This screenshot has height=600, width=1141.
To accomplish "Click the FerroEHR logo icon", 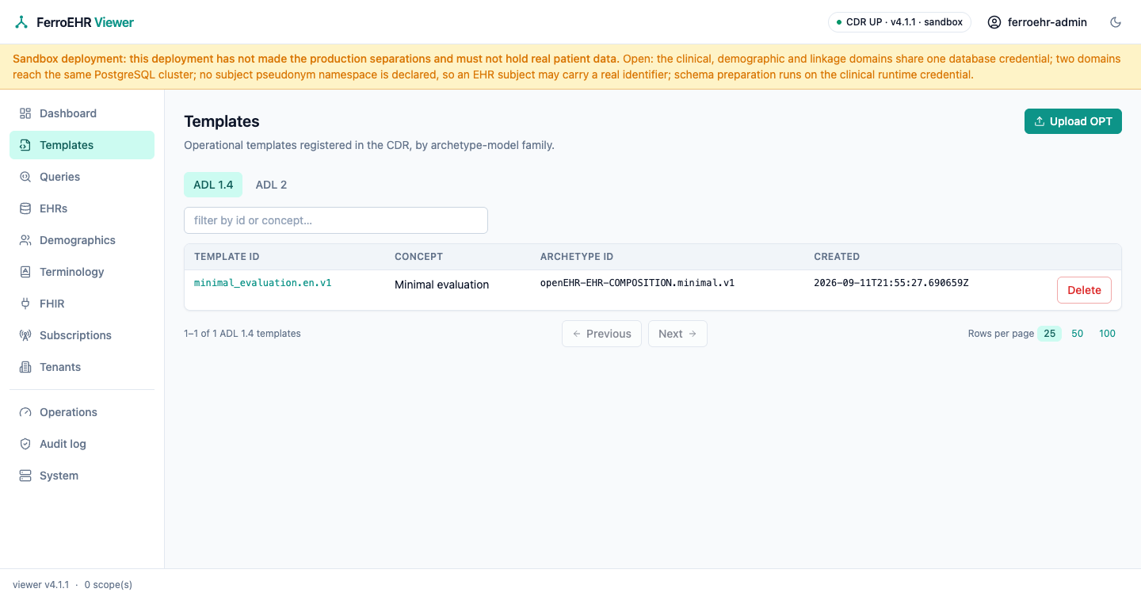I will (x=21, y=22).
